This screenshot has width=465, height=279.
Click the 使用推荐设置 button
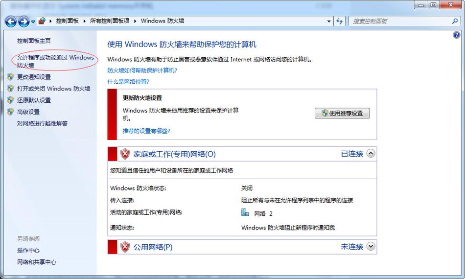pyautogui.click(x=342, y=113)
